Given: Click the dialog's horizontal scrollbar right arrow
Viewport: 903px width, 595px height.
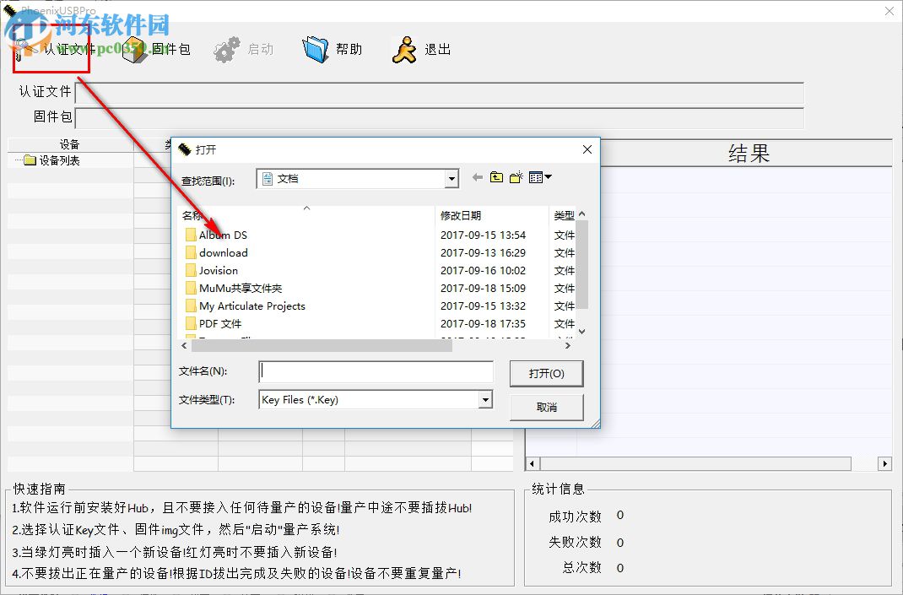Looking at the screenshot, I should (x=567, y=344).
